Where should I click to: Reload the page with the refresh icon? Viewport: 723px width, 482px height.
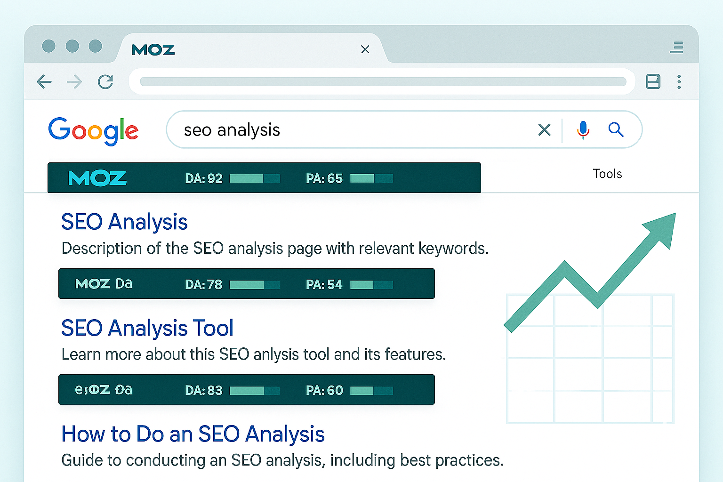point(105,82)
